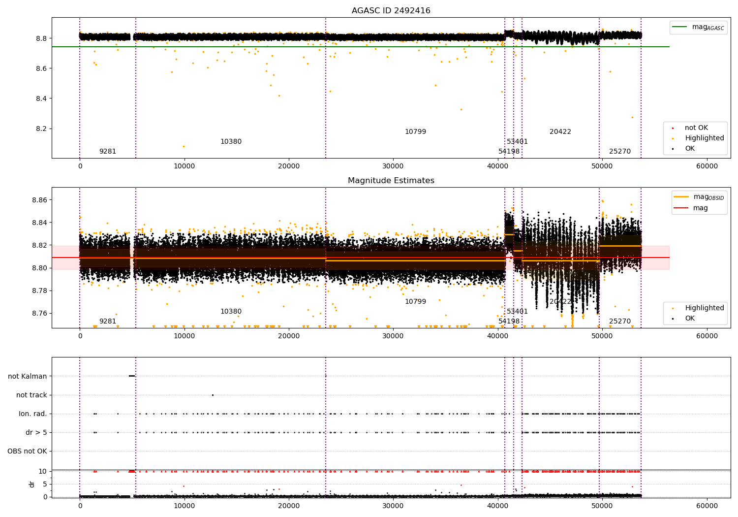Click OBSID label 54198 in top plot
This screenshot has width=738, height=517.
coord(509,152)
